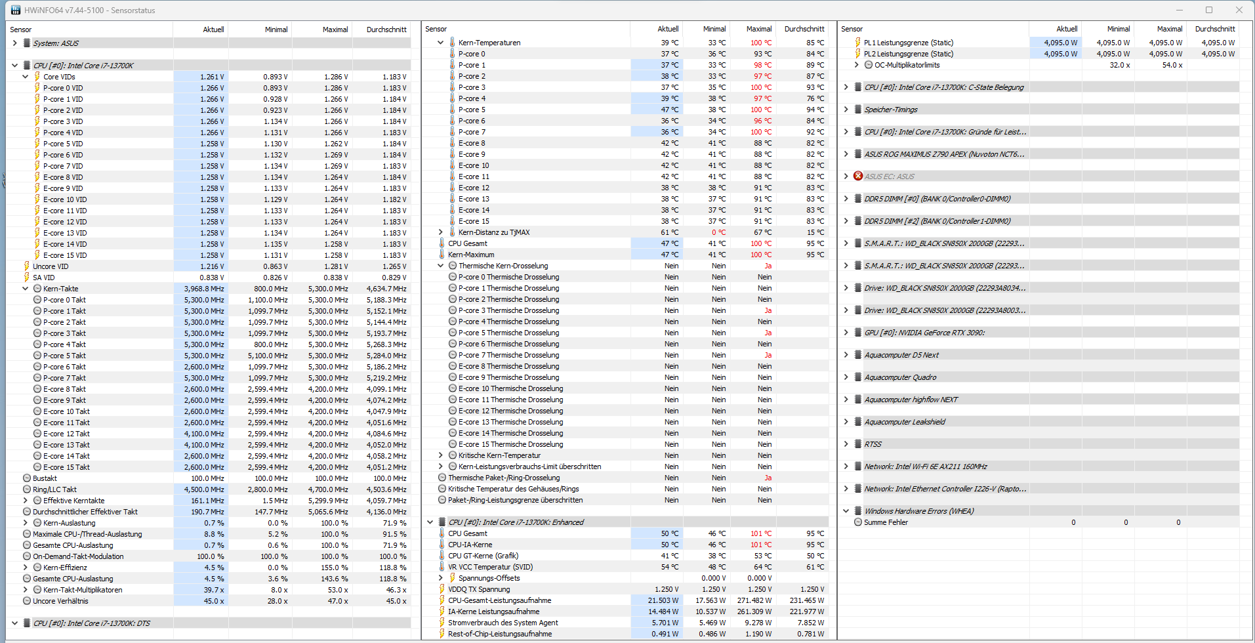Expand the Aquacomputer Quadro group
The width and height of the screenshot is (1255, 643).
[846, 377]
